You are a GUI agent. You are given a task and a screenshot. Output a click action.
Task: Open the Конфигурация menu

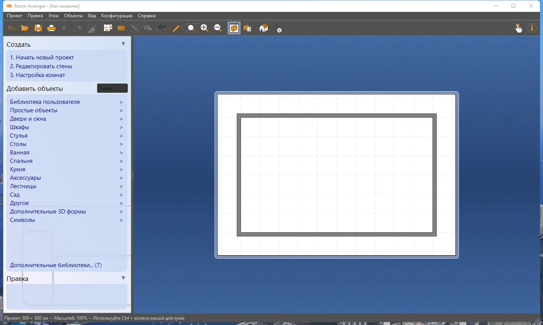coord(117,16)
